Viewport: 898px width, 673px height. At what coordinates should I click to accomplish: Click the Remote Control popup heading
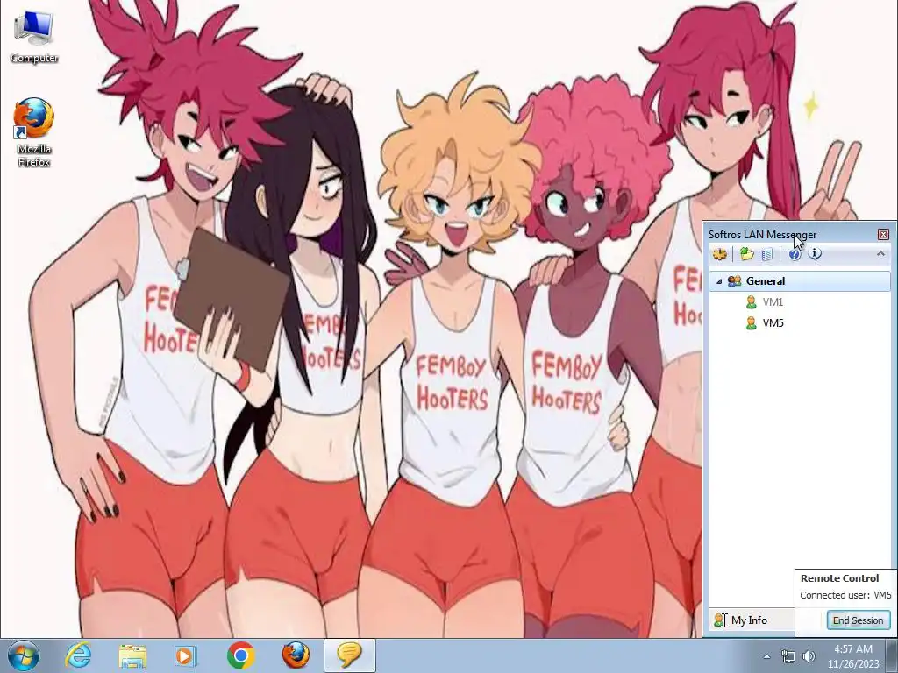(839, 578)
